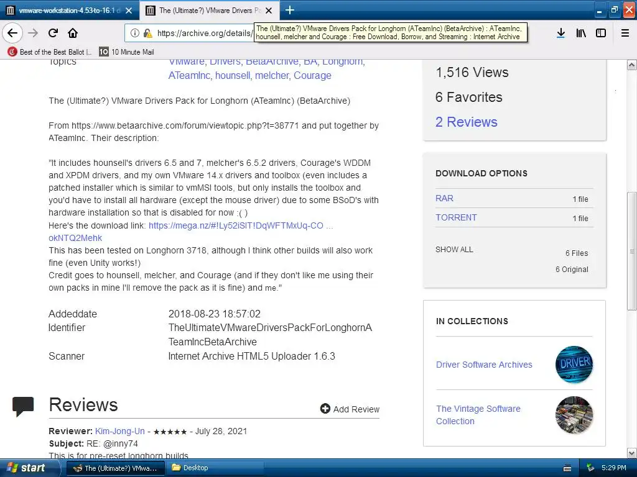
Task: Open a new tab with plus button
Action: [x=290, y=10]
